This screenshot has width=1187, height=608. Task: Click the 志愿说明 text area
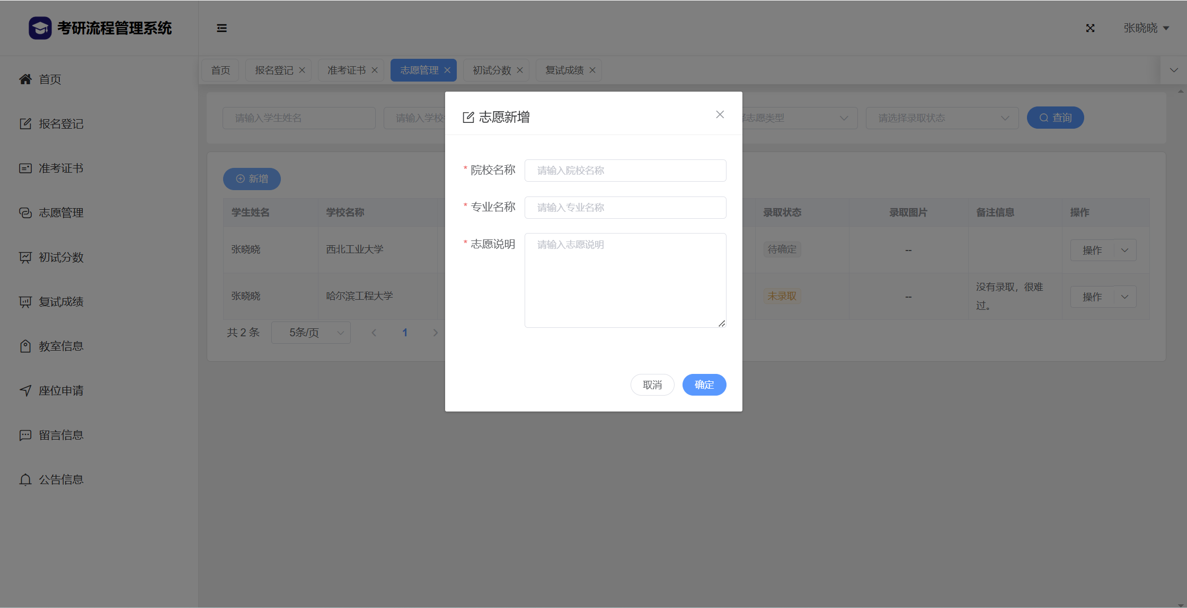625,280
